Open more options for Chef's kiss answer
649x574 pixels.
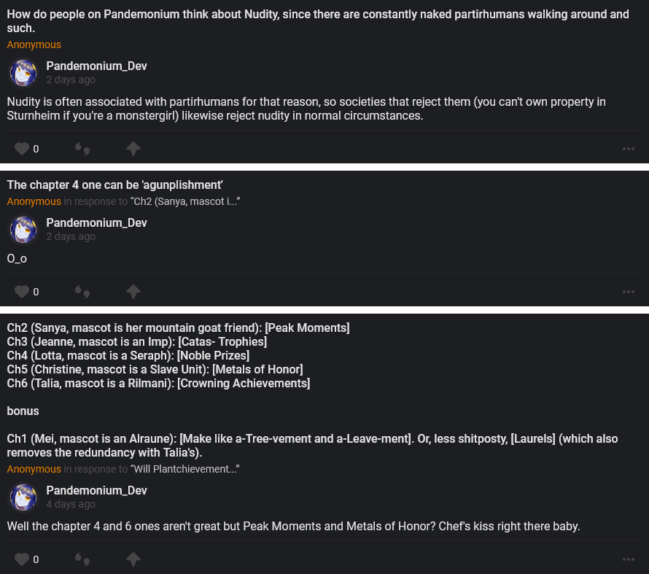pos(629,560)
